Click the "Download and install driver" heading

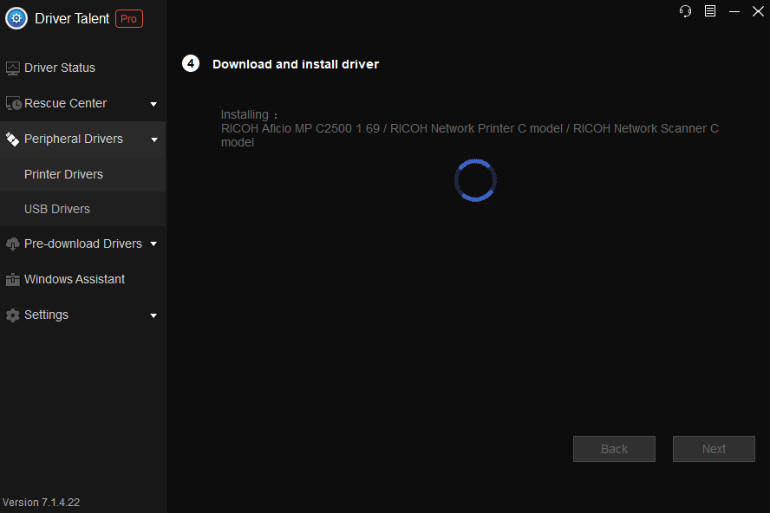pos(296,64)
